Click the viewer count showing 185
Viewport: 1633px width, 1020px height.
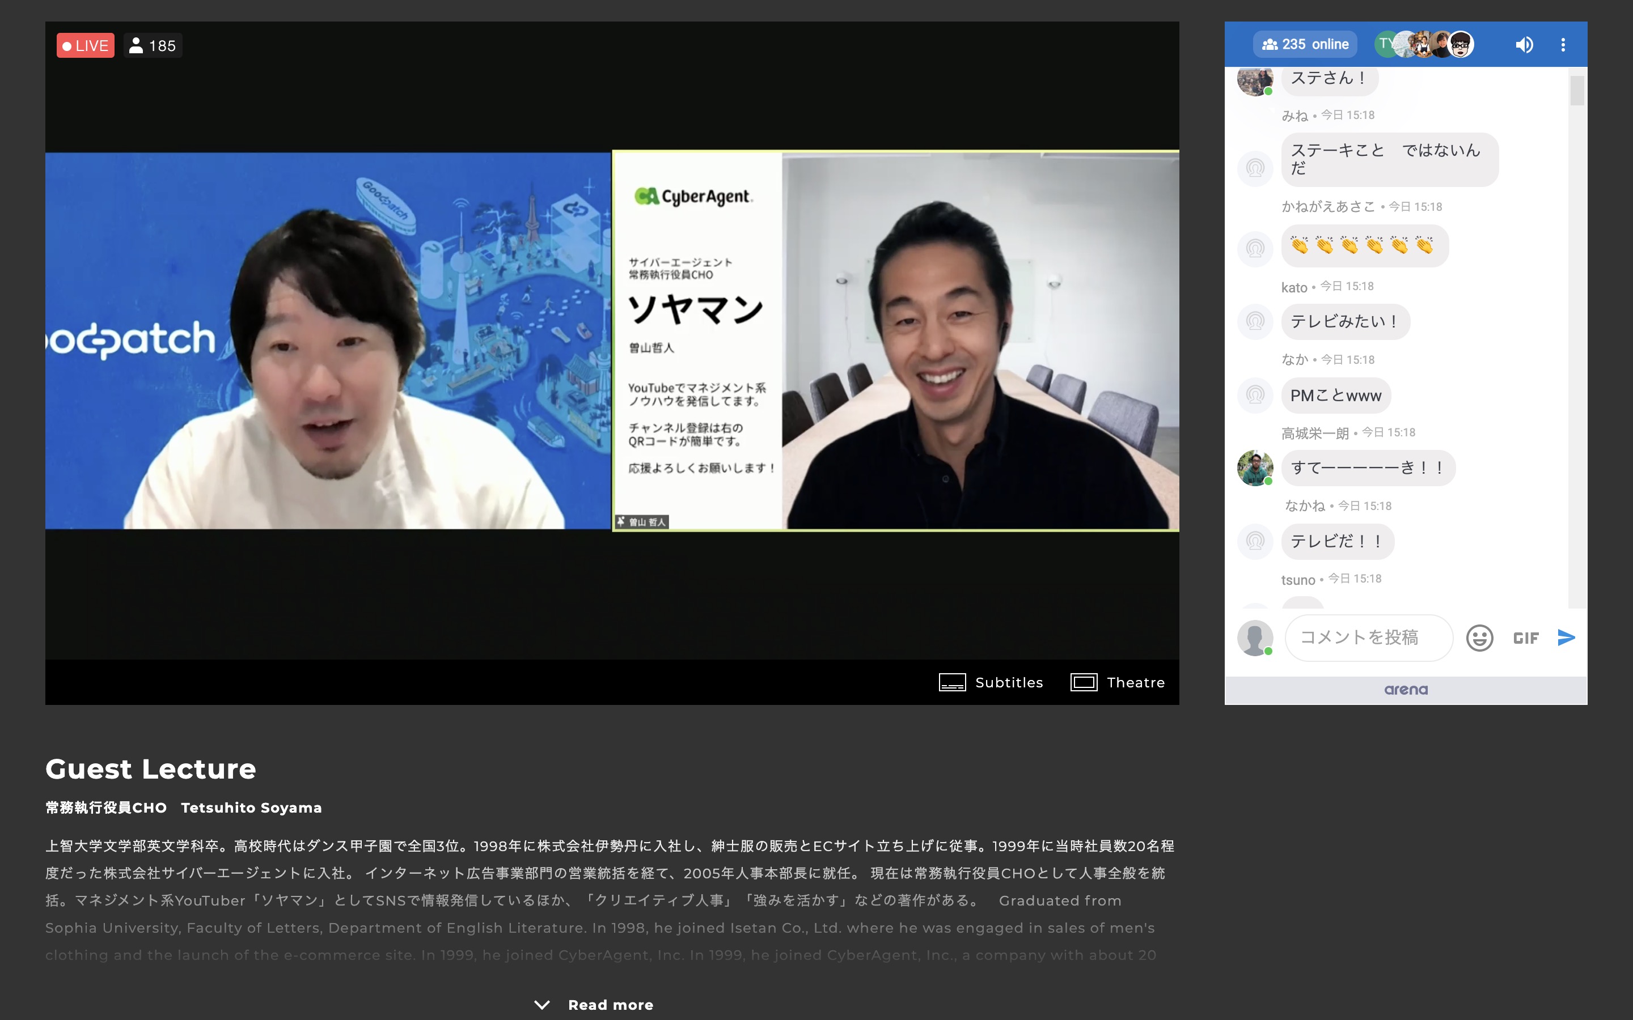pyautogui.click(x=153, y=45)
